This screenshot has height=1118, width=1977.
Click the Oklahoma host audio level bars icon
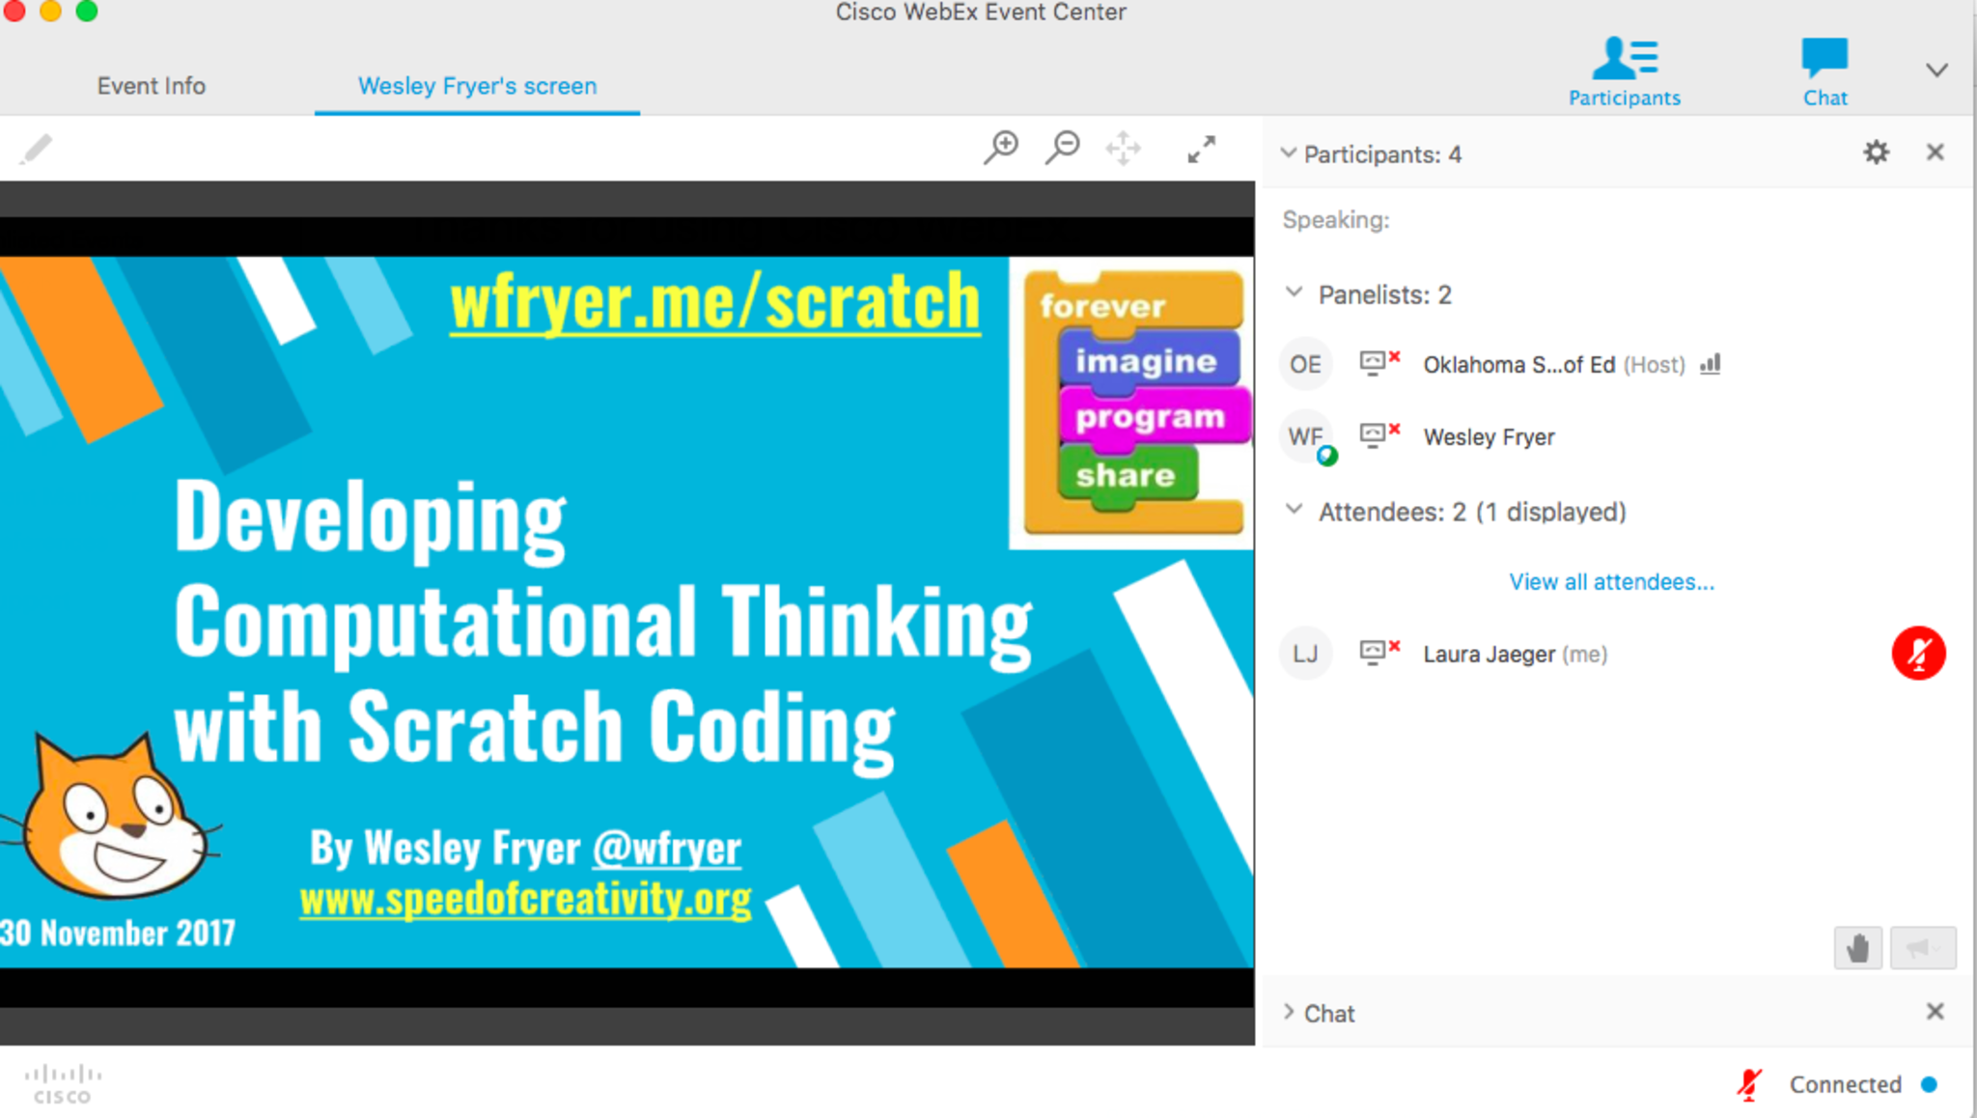tap(1710, 364)
